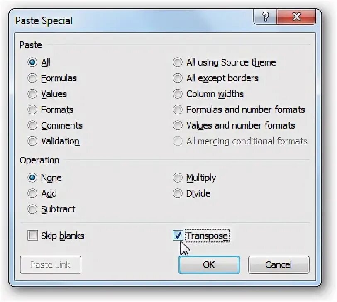The width and height of the screenshot is (337, 302).
Task: Choose All except borders option
Action: [178, 78]
